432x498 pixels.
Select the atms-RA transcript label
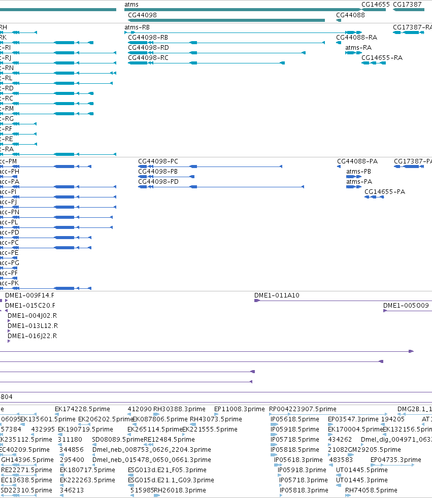(358, 48)
